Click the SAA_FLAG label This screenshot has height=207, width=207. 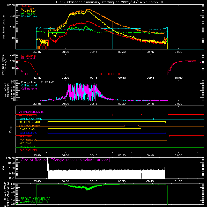(25, 136)
